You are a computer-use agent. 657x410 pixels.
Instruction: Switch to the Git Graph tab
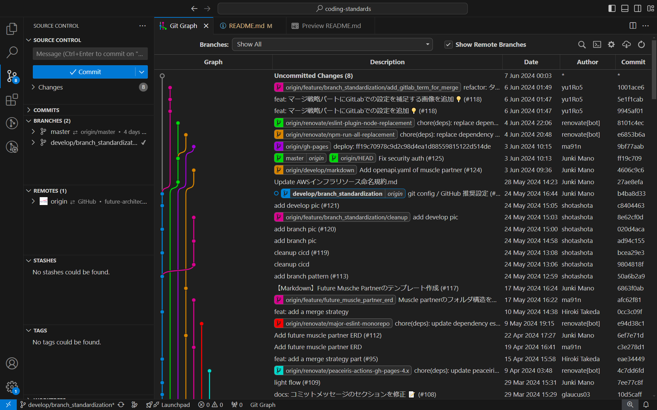183,26
